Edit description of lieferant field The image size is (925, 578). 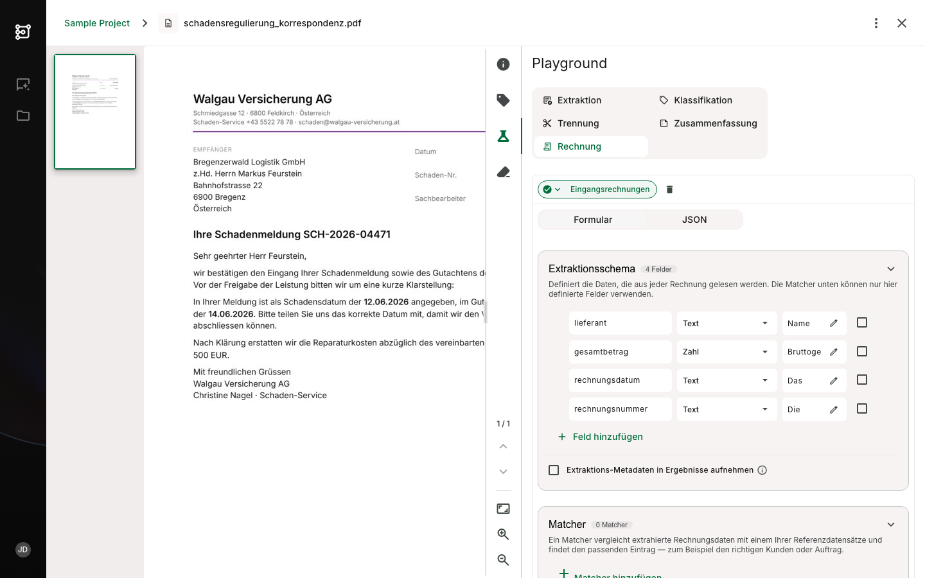pos(834,323)
